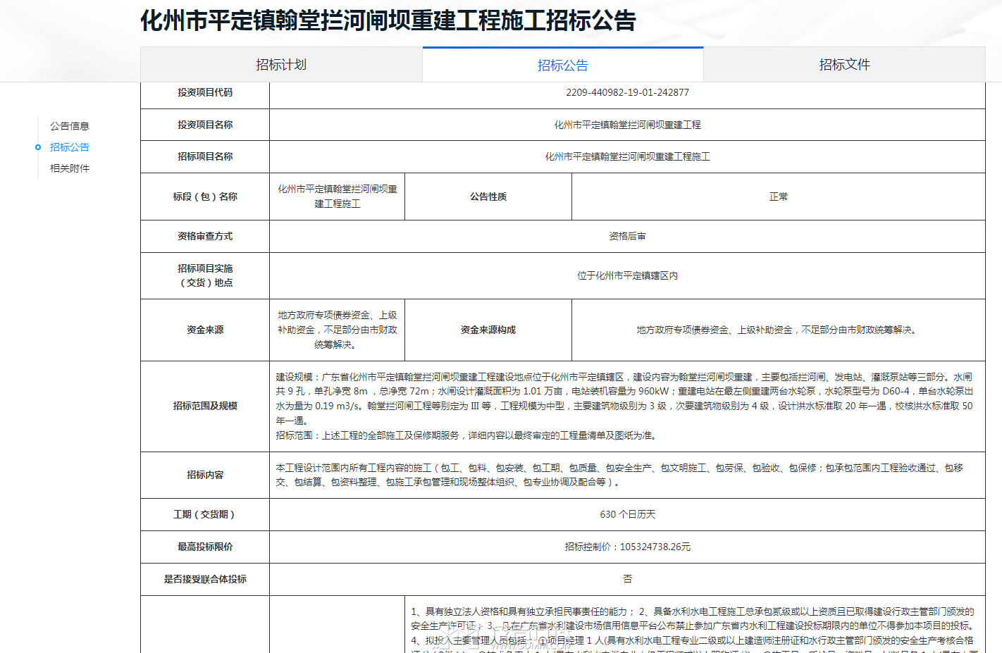
Task: Click the page title heading
Action: (388, 20)
